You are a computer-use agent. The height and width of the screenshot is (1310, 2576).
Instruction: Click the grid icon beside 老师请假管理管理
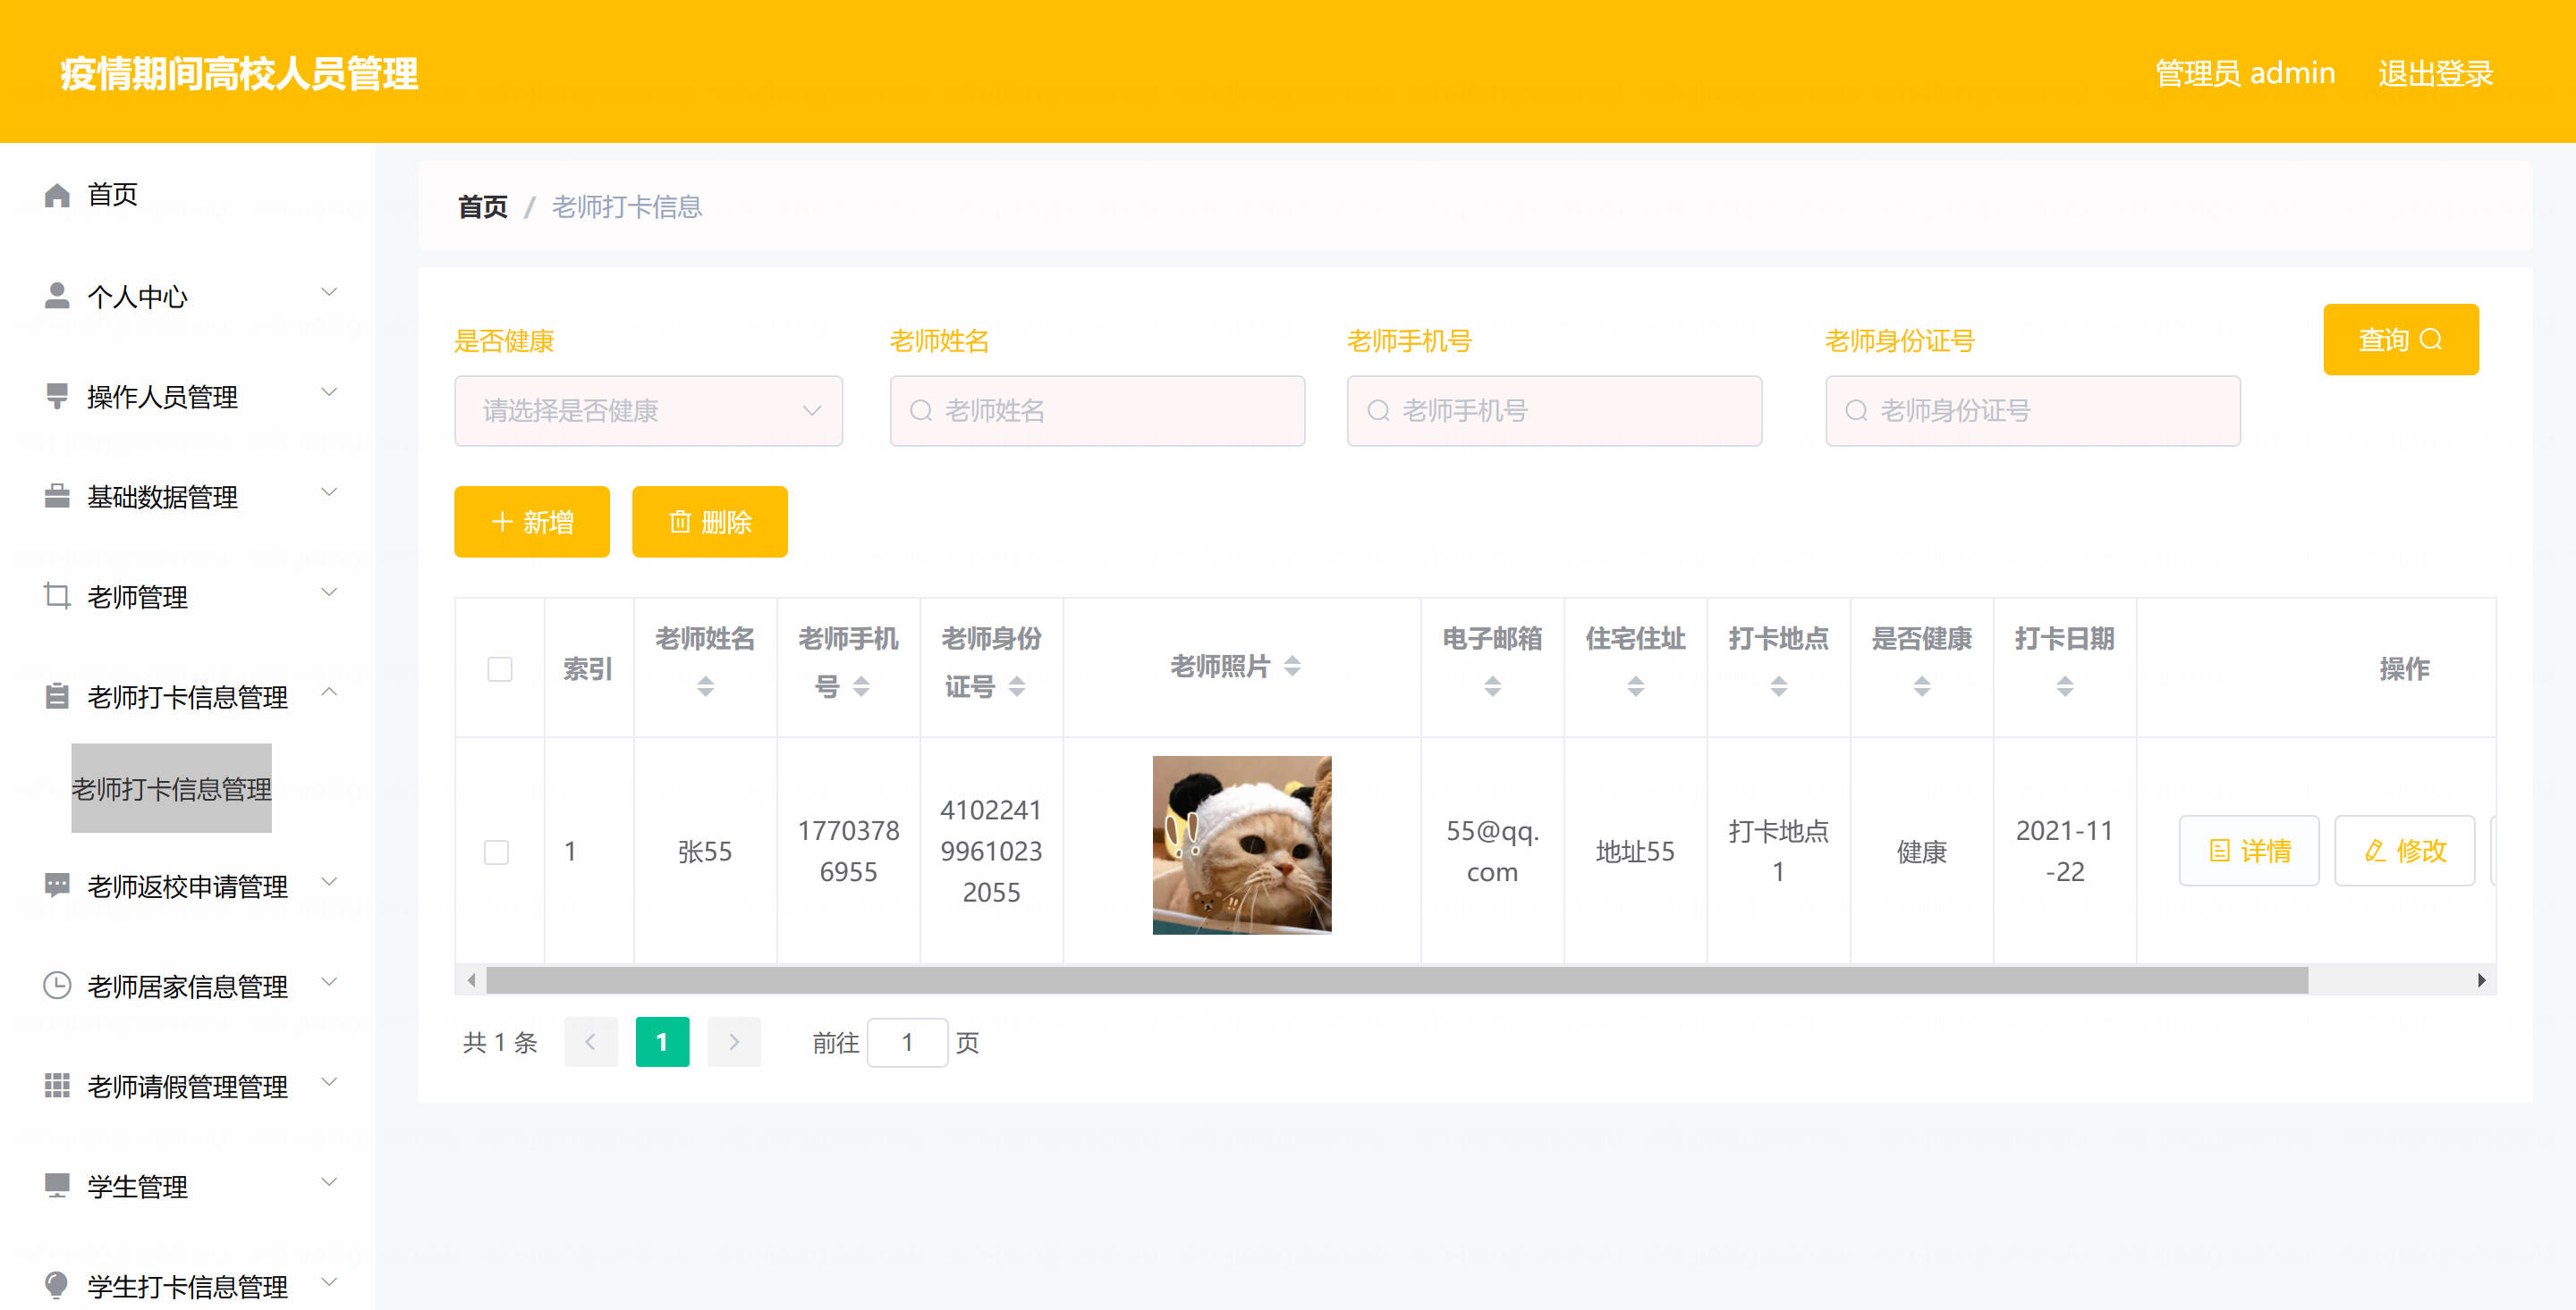57,1085
